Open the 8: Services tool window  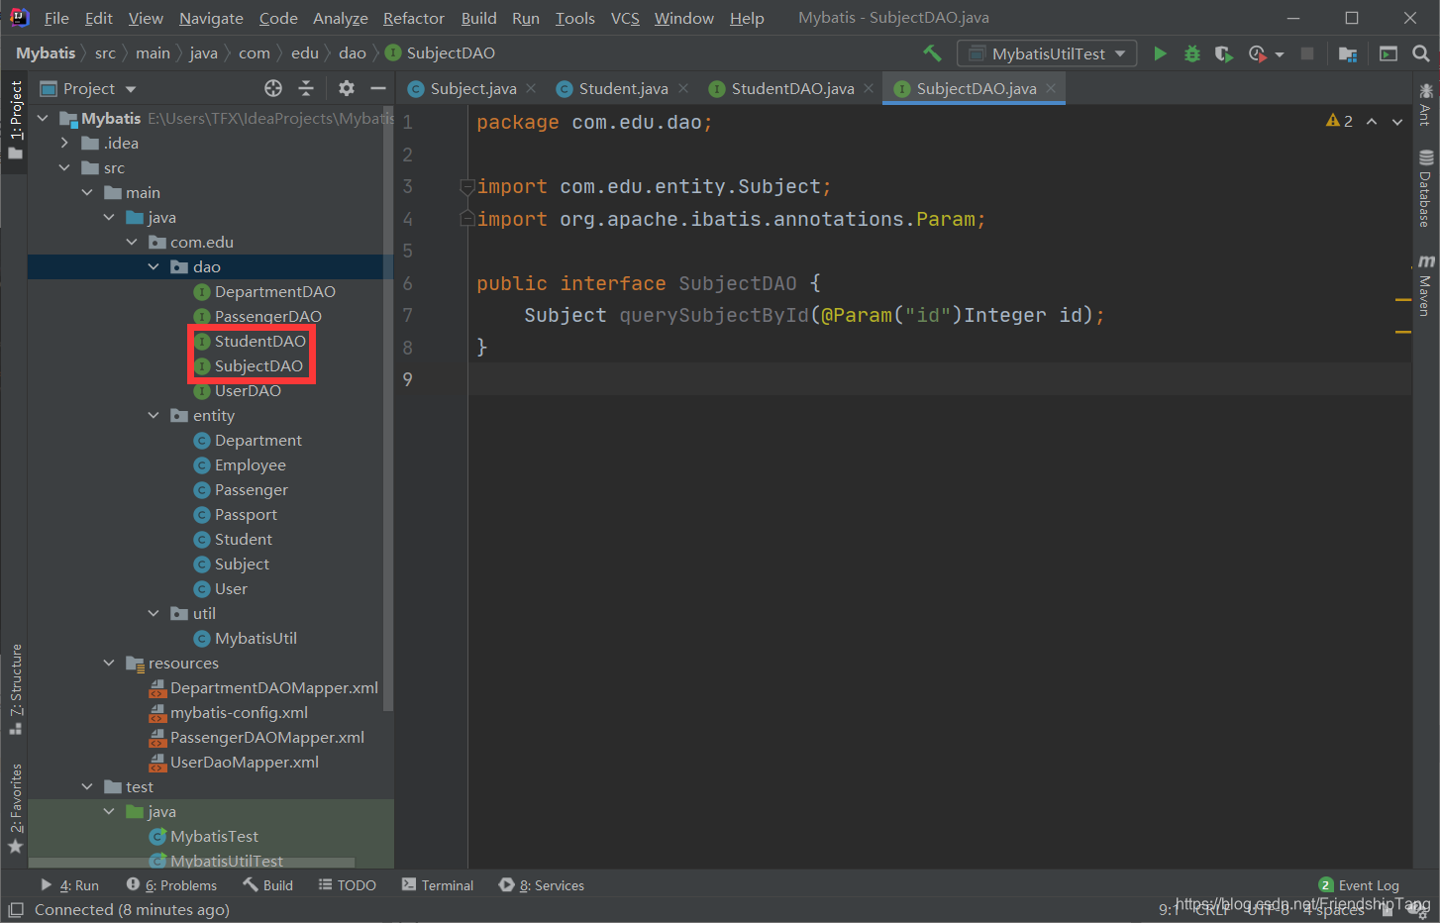coord(542,885)
